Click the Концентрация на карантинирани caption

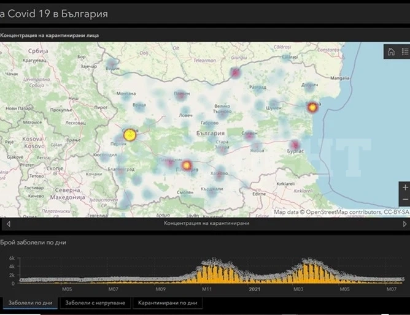tap(207, 223)
